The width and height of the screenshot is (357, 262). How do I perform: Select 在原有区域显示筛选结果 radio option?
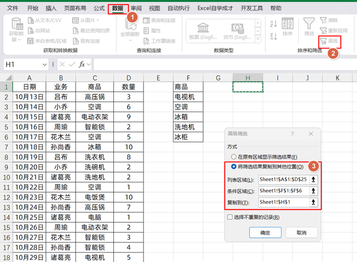coord(234,157)
